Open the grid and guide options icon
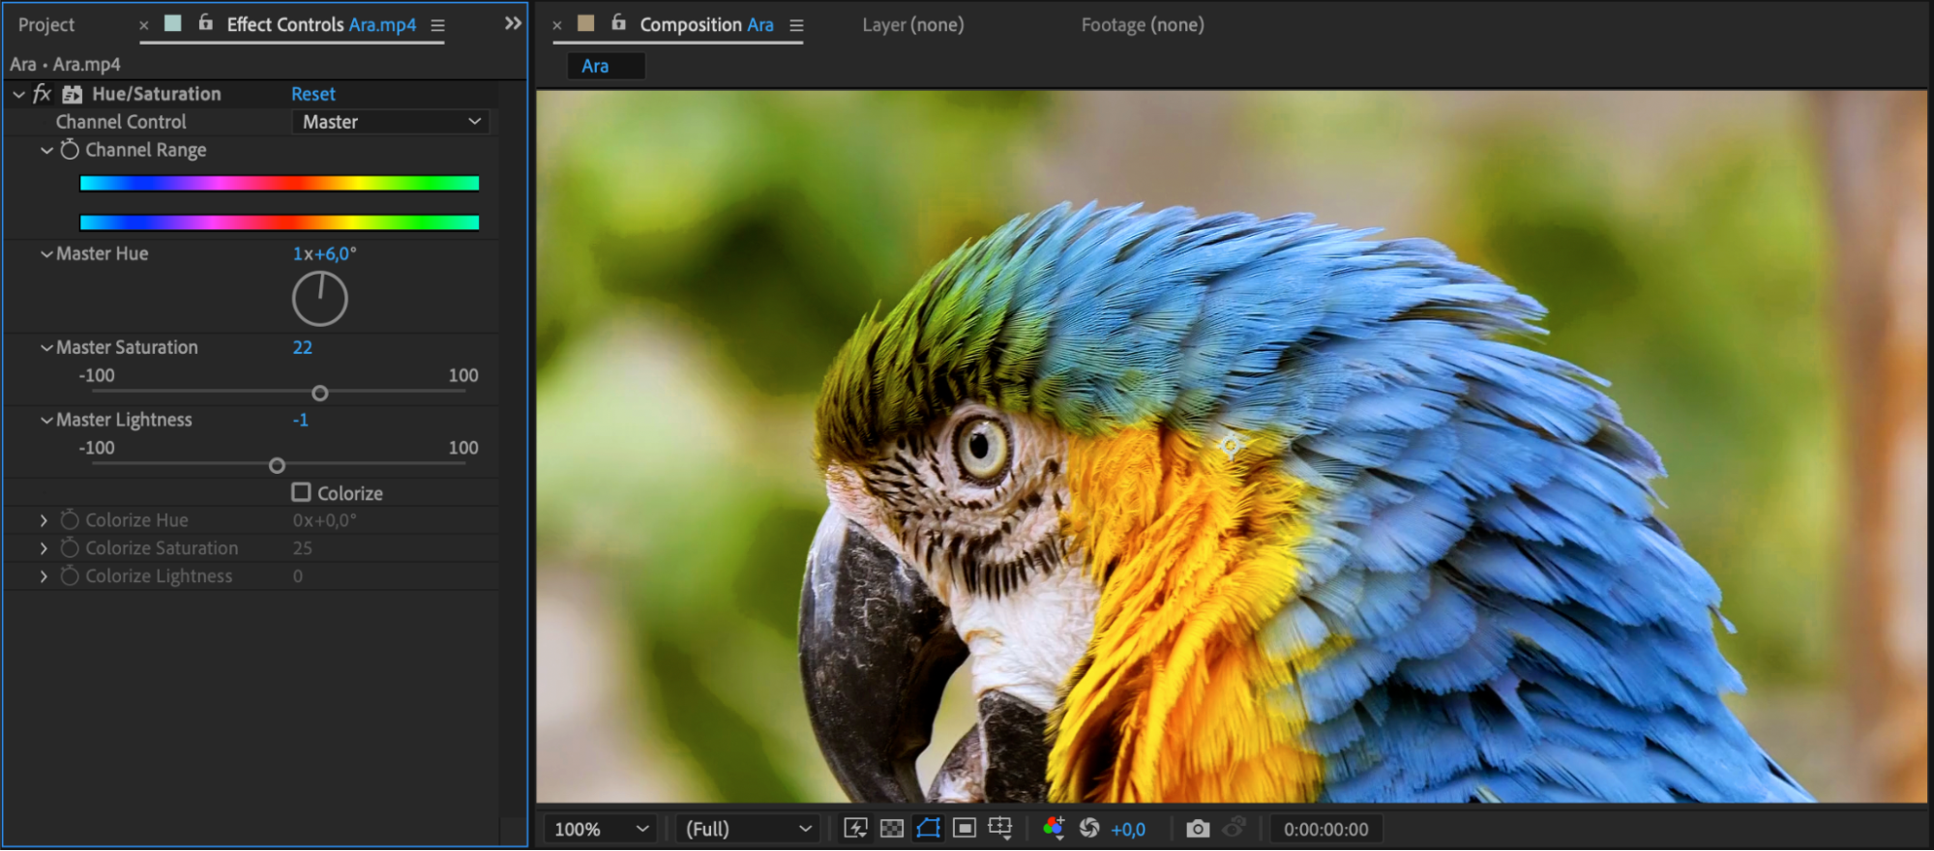Image resolution: width=1934 pixels, height=851 pixels. [x=1000, y=828]
